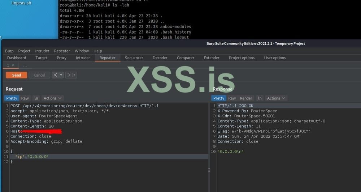The image size is (361, 192).
Task: Switch to the Intruder tab
Action: (x=83, y=58)
